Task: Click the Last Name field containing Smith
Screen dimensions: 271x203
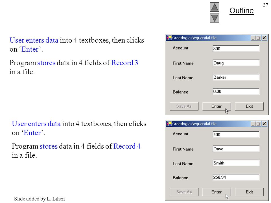Action: [236, 163]
